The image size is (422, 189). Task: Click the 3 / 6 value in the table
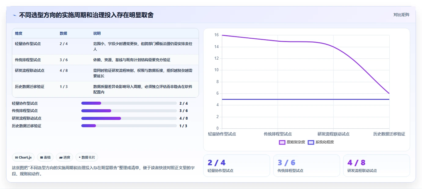pos(64,60)
